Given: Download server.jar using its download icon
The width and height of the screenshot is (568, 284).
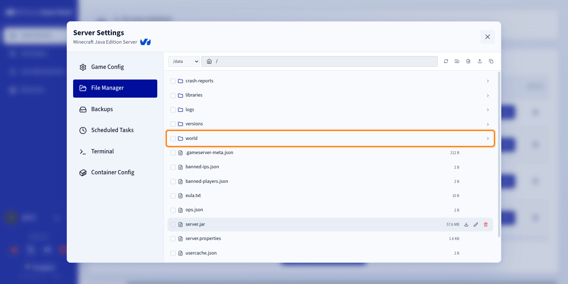Looking at the screenshot, I should pyautogui.click(x=466, y=224).
